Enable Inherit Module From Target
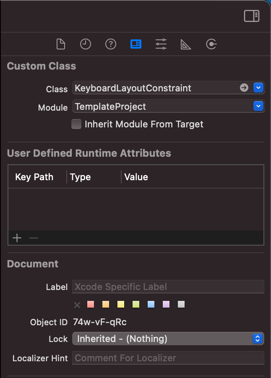Image resolution: width=271 pixels, height=378 pixels. tap(76, 124)
